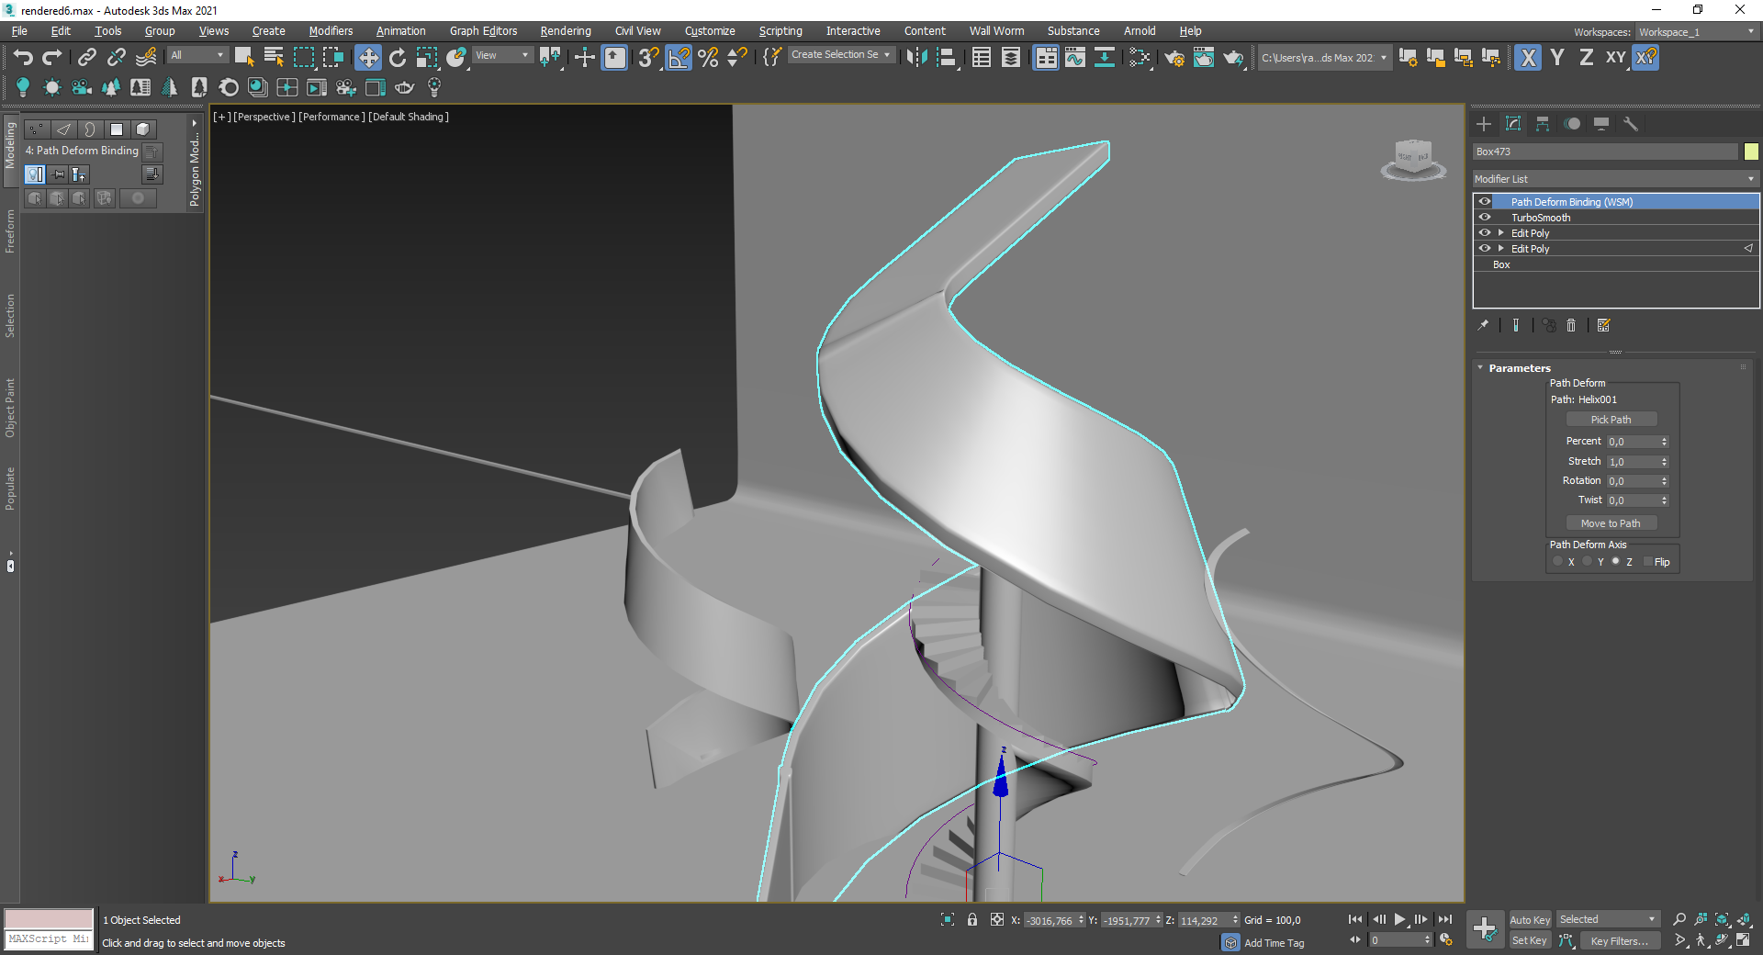Image resolution: width=1763 pixels, height=955 pixels.
Task: Activate Select and Move tool
Action: 368,58
